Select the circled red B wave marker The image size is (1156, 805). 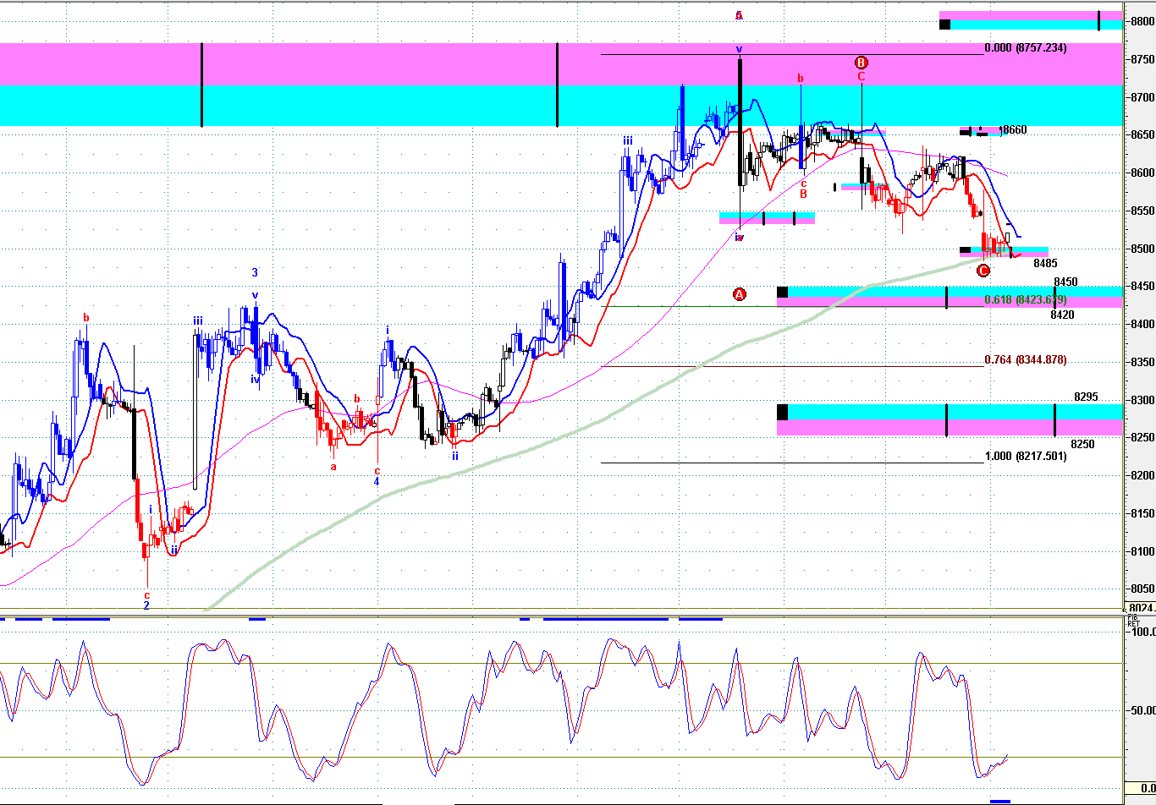pos(861,63)
